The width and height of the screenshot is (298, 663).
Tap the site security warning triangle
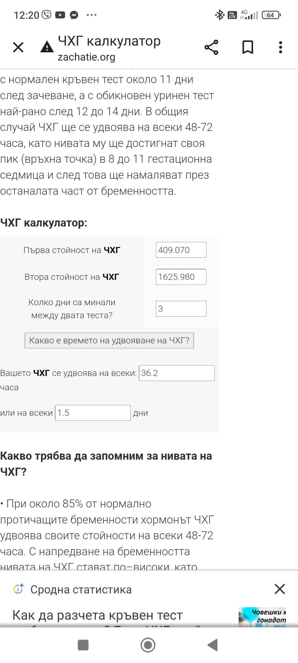pyautogui.click(x=47, y=47)
